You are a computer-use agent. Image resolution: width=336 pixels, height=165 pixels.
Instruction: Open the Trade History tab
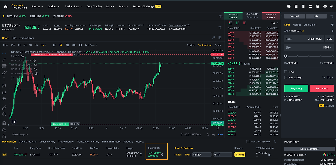[x=66, y=142]
